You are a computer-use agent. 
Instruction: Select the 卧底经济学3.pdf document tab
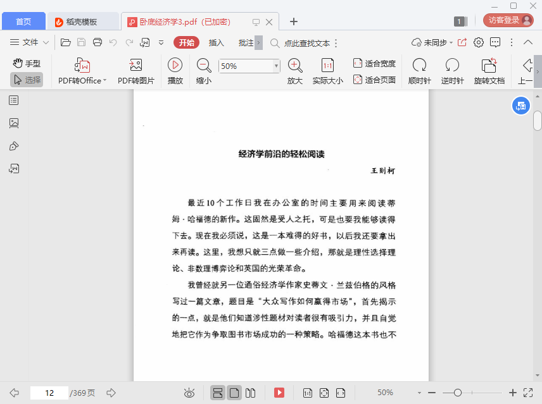[x=185, y=22]
